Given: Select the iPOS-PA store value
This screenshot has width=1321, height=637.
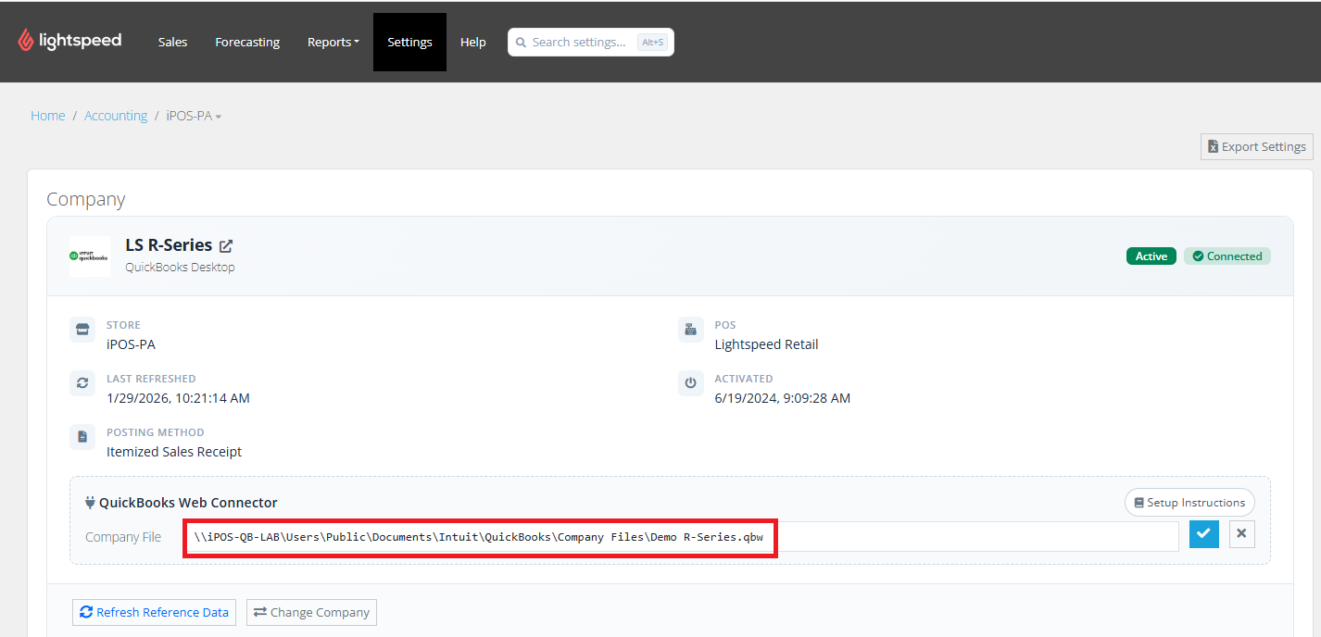Looking at the screenshot, I should coord(131,344).
